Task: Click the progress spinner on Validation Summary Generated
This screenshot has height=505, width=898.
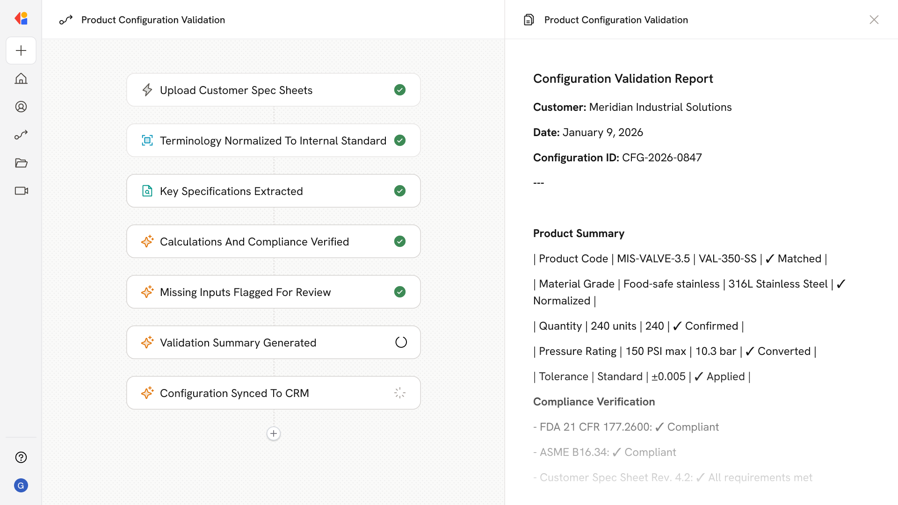Action: click(400, 342)
